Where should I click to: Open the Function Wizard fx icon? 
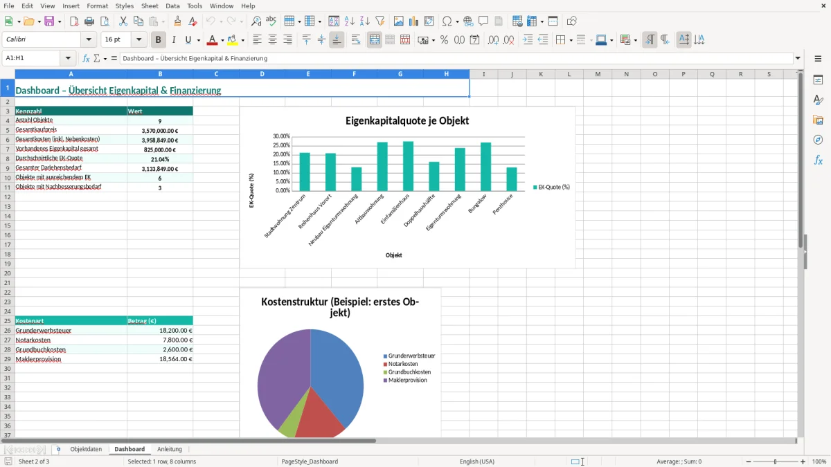click(x=86, y=58)
